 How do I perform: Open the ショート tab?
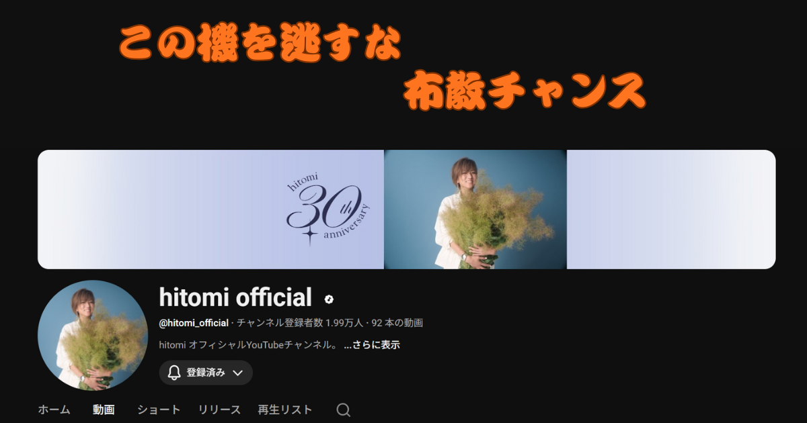point(159,410)
